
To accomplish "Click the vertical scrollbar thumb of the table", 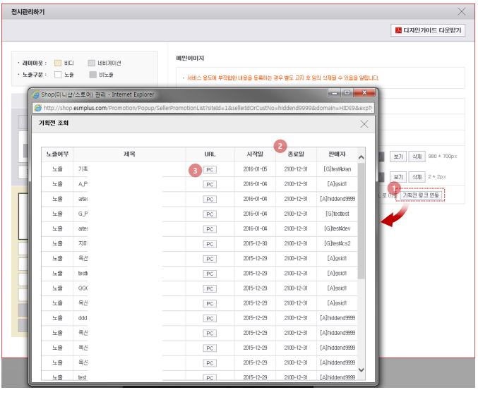I will pyautogui.click(x=362, y=221).
